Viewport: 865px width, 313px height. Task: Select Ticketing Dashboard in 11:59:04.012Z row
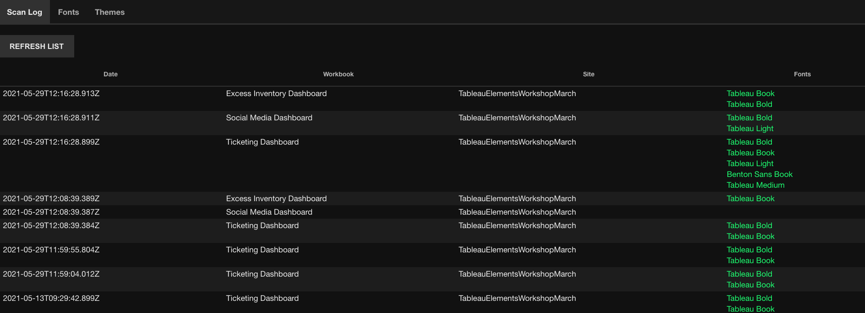click(x=262, y=274)
